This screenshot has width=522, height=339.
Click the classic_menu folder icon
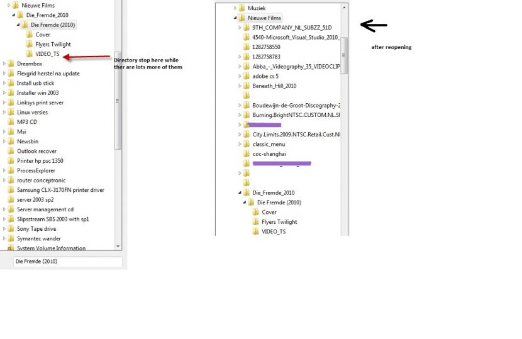(x=247, y=144)
